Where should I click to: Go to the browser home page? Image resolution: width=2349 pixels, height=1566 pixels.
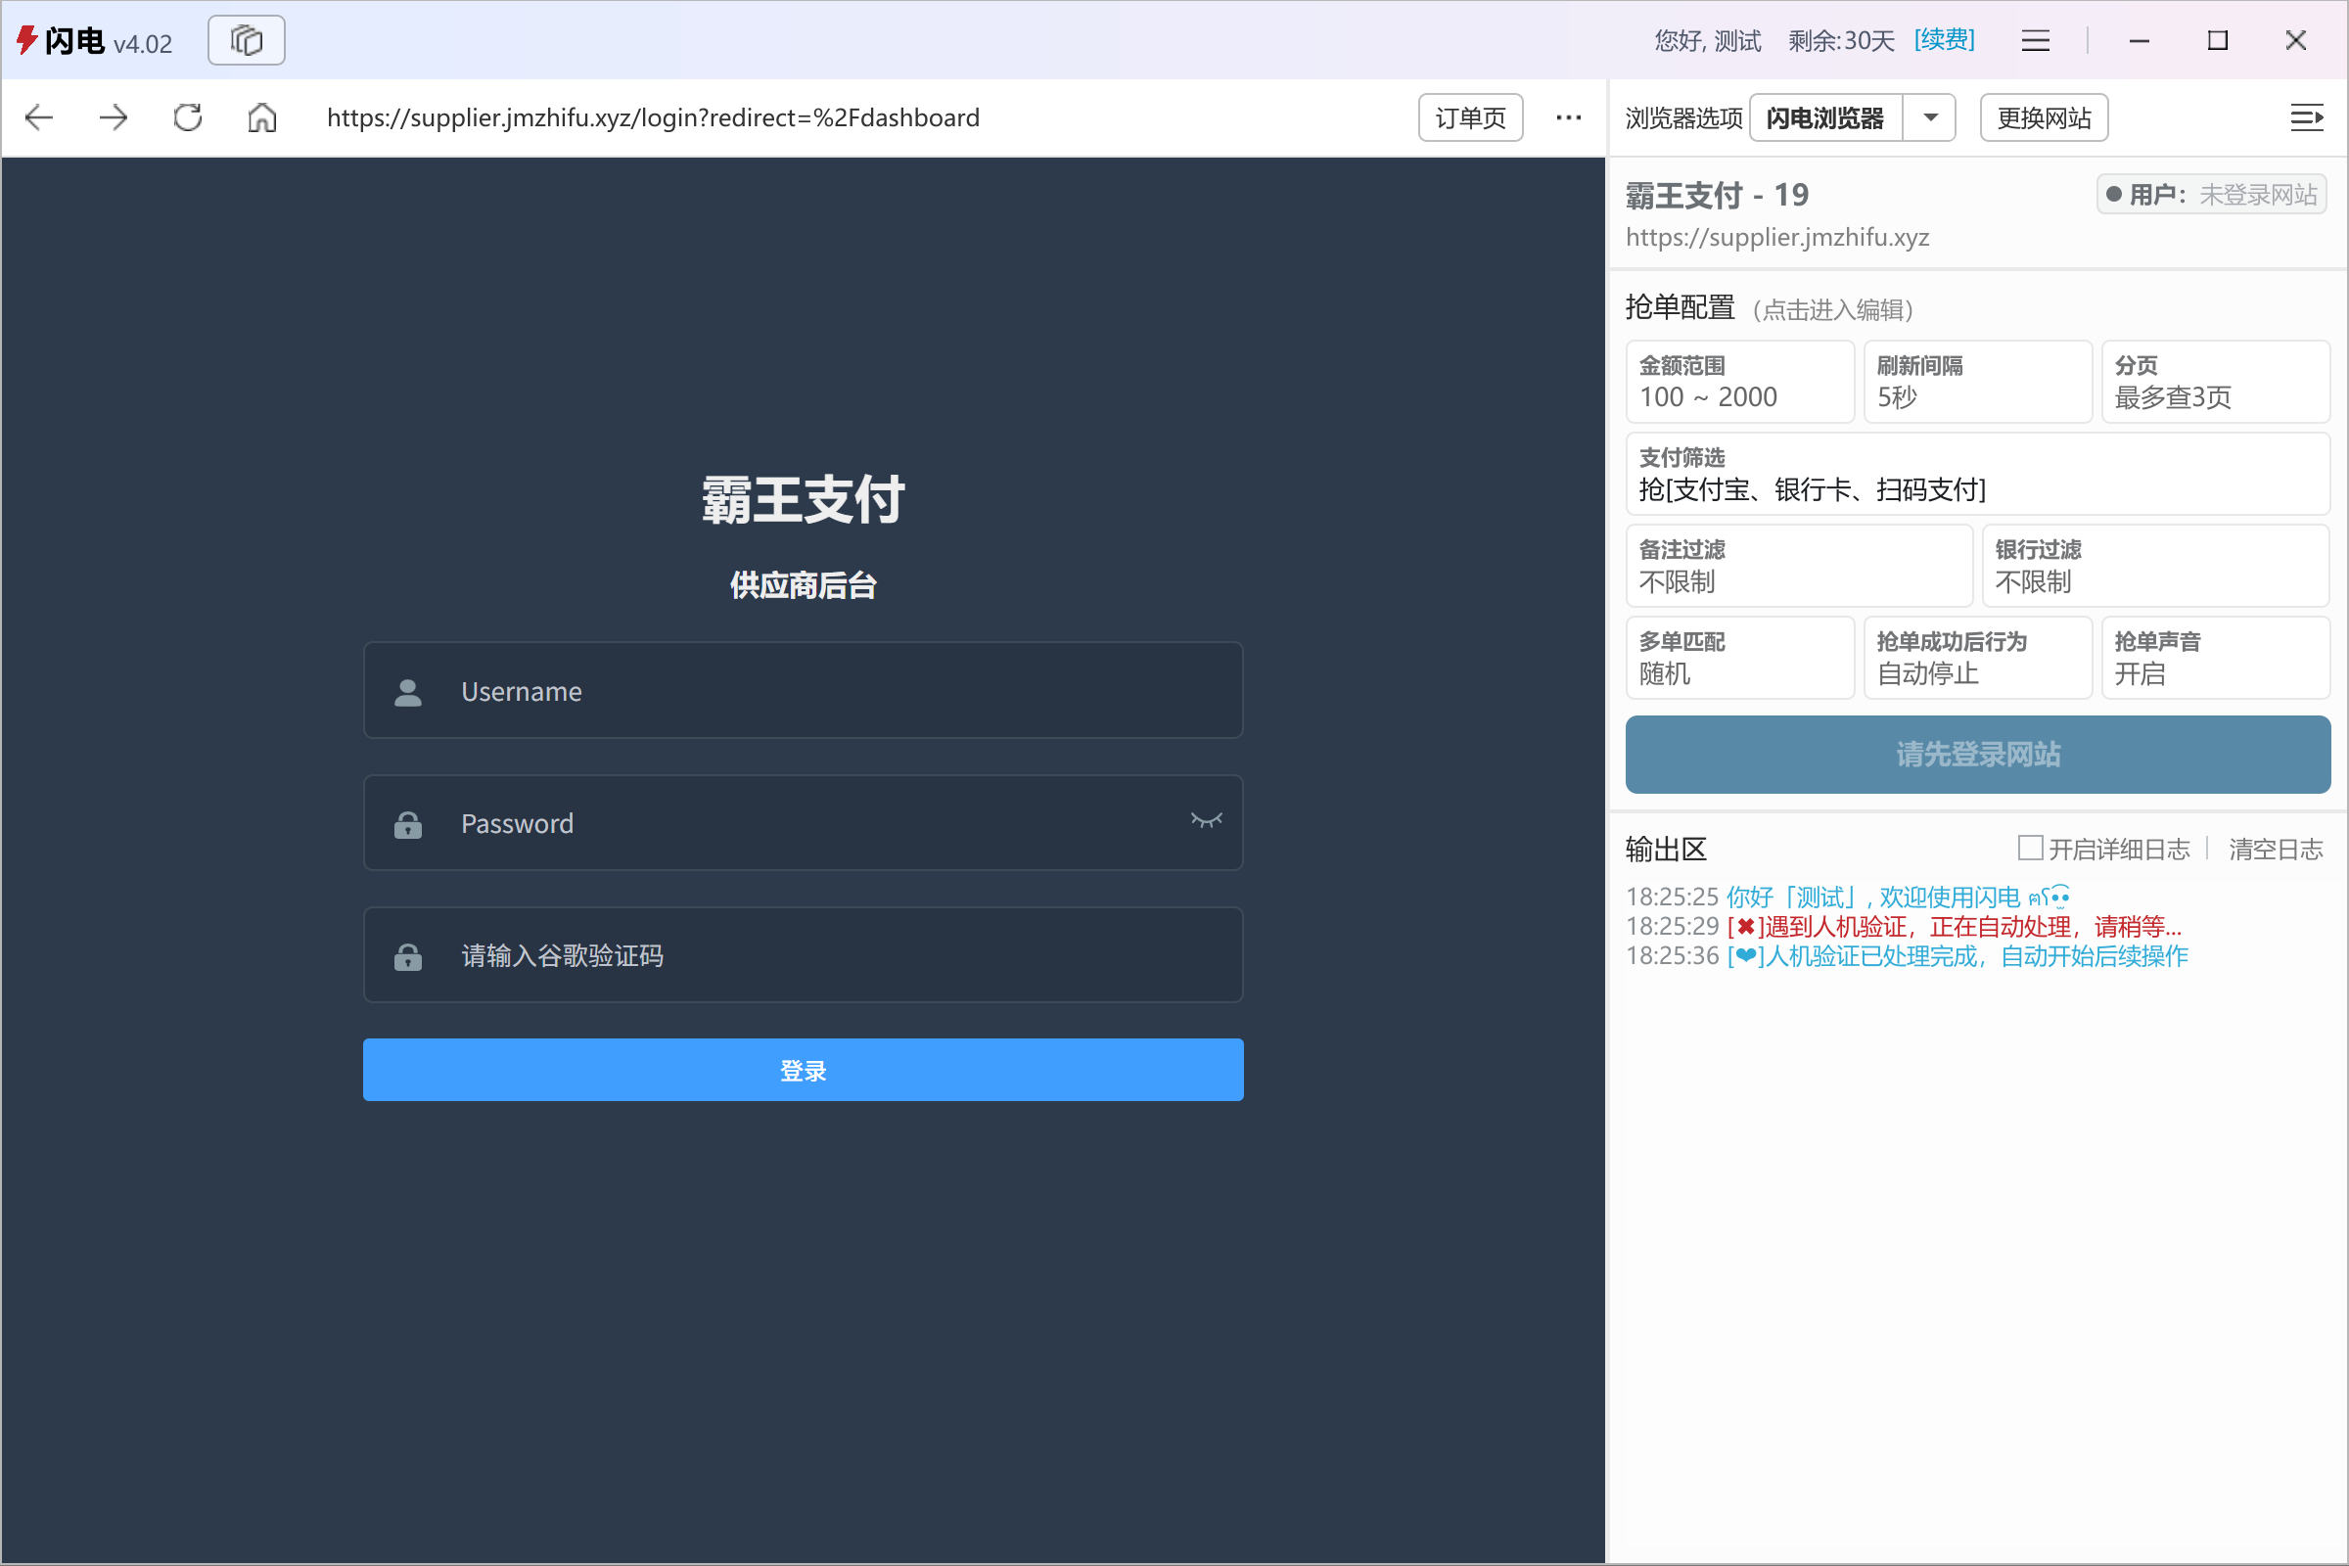click(x=261, y=116)
